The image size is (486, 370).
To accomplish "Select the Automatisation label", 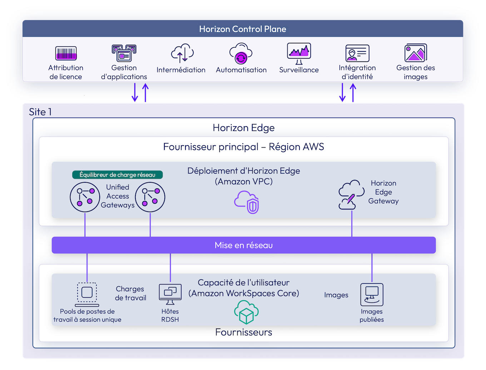I will coord(241,70).
